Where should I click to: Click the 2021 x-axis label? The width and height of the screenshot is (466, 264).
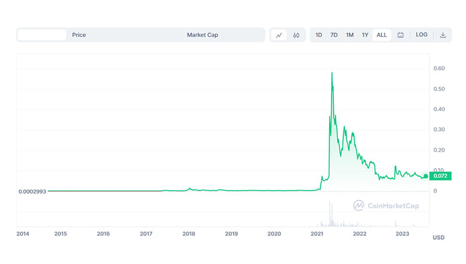click(317, 234)
